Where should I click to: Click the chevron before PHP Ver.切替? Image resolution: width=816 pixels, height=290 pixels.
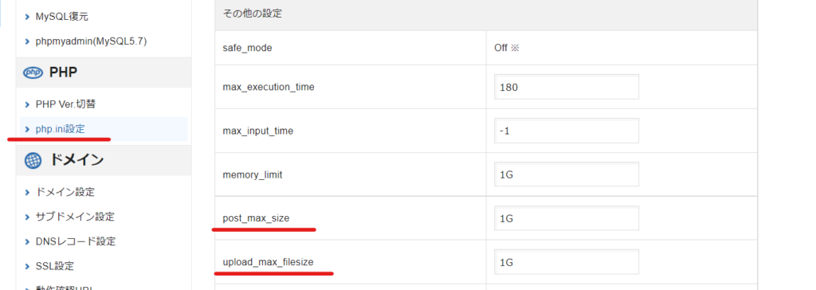27,104
